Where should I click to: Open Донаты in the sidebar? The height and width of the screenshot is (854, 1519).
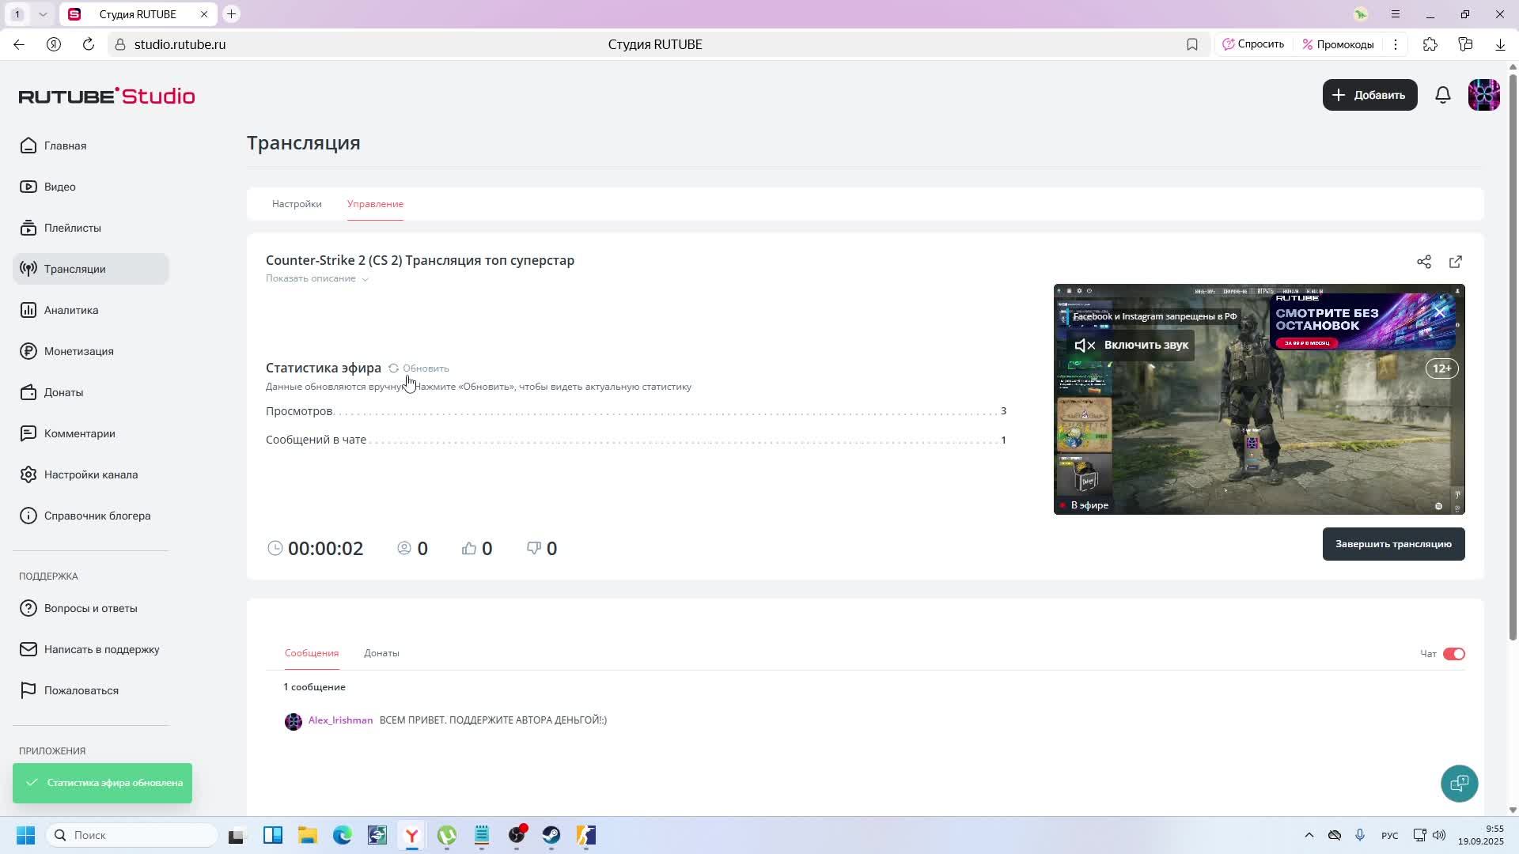pyautogui.click(x=63, y=392)
